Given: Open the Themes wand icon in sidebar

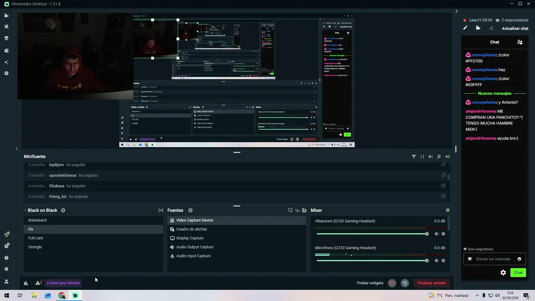Looking at the screenshot, I should pos(6,26).
